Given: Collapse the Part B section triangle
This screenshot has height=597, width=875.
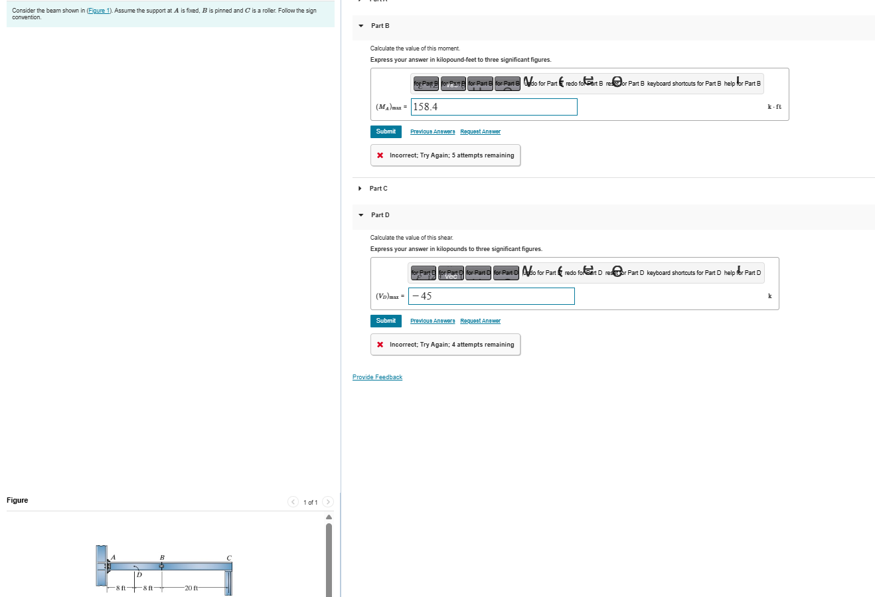Looking at the screenshot, I should point(360,26).
